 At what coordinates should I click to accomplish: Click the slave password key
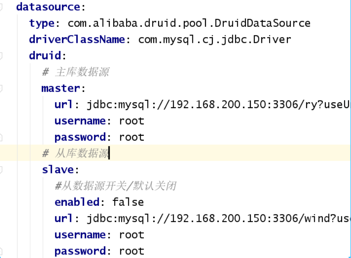80,251
